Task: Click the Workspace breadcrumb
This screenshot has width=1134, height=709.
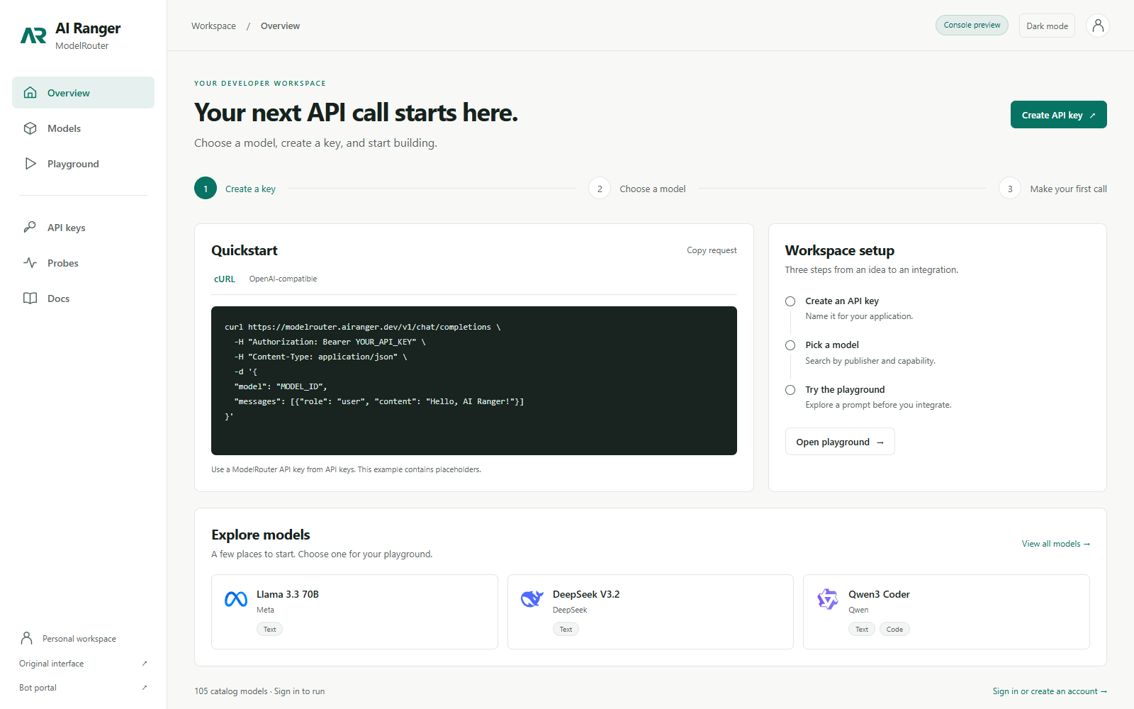Action: point(213,26)
